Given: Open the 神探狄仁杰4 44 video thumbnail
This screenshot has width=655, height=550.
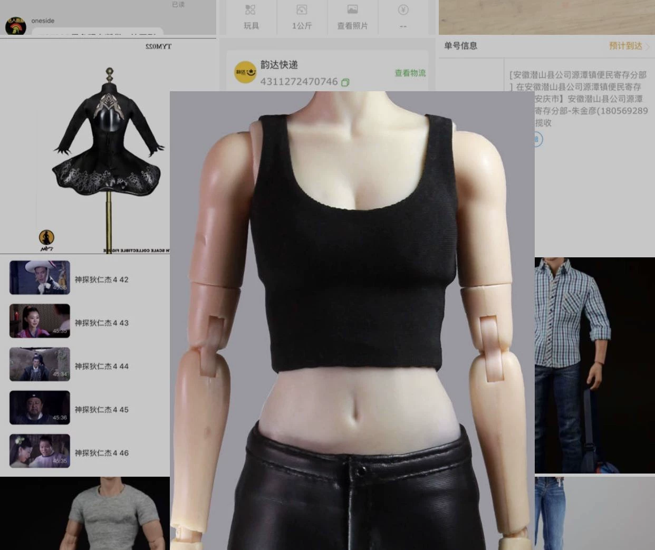Looking at the screenshot, I should [40, 364].
